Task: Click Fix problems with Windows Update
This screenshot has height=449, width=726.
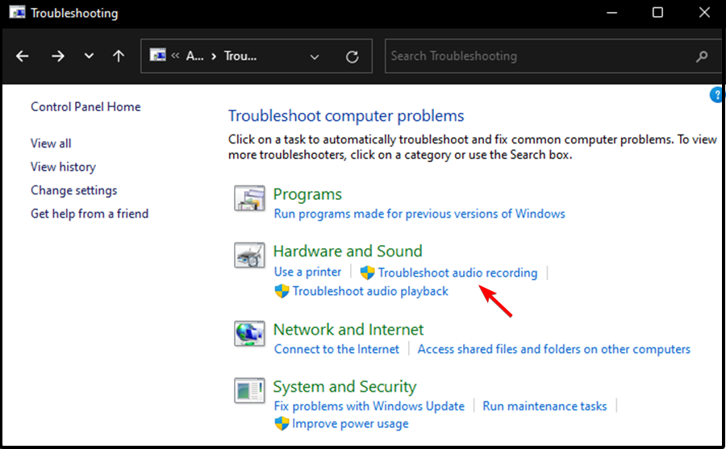Action: [x=369, y=406]
